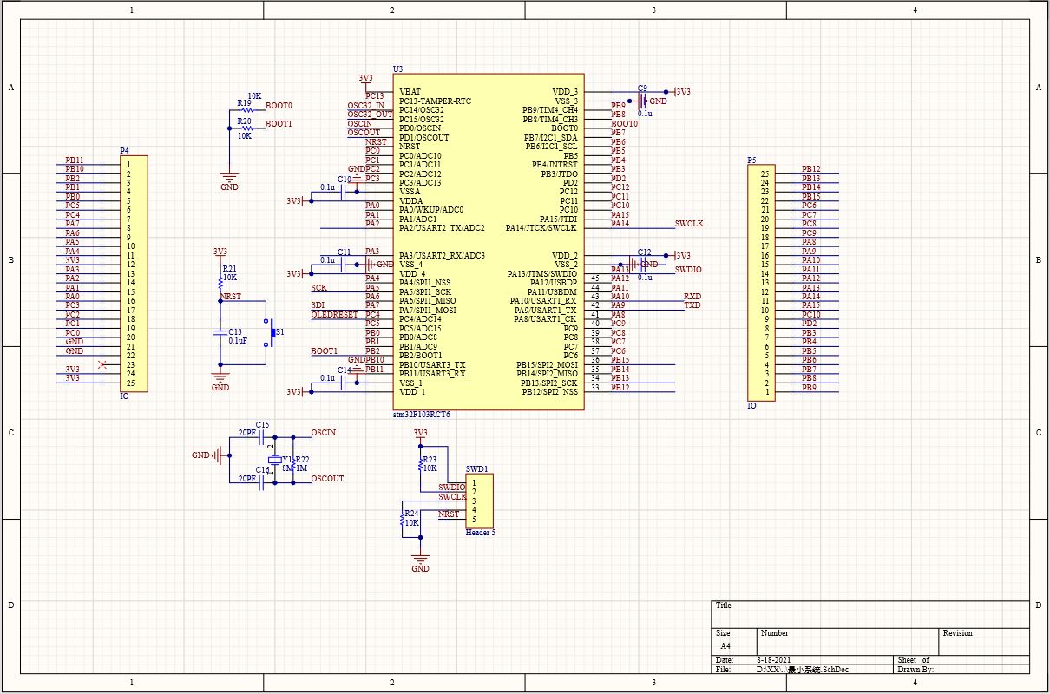Click BOOT0 net label beside R19
The image size is (1050, 694).
279,106
